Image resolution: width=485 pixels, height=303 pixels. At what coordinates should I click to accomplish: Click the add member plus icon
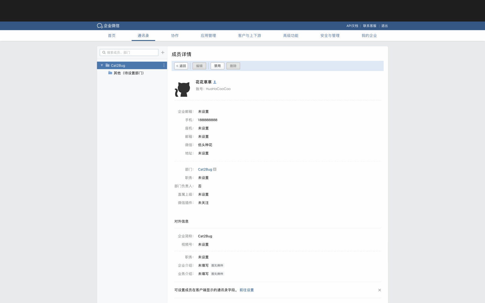click(x=163, y=52)
